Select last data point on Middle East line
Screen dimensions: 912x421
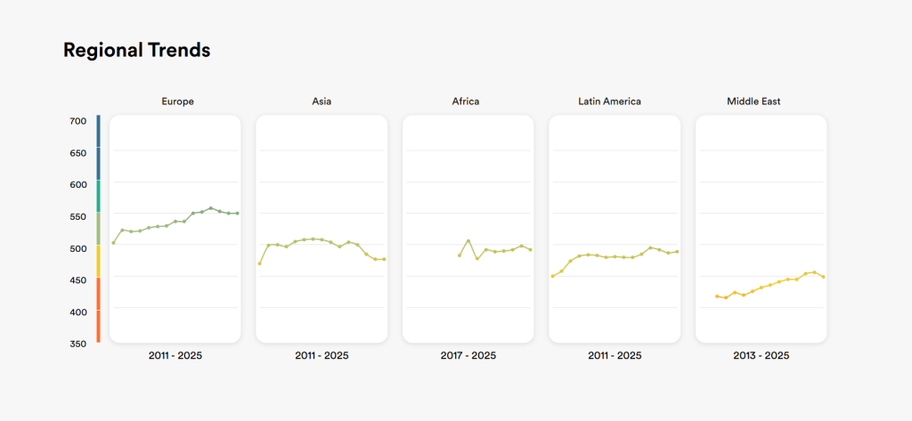coord(823,277)
